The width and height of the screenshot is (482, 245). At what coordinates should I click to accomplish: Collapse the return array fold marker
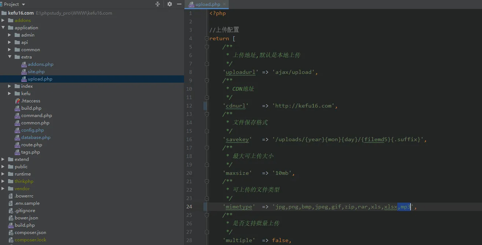point(206,38)
